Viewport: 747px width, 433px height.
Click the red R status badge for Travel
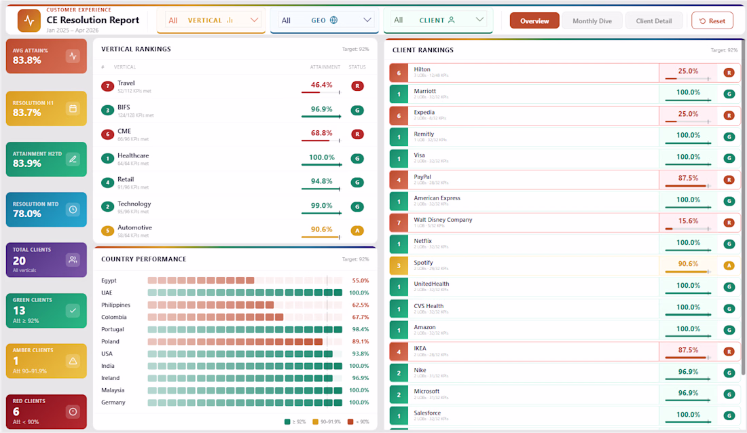click(357, 86)
